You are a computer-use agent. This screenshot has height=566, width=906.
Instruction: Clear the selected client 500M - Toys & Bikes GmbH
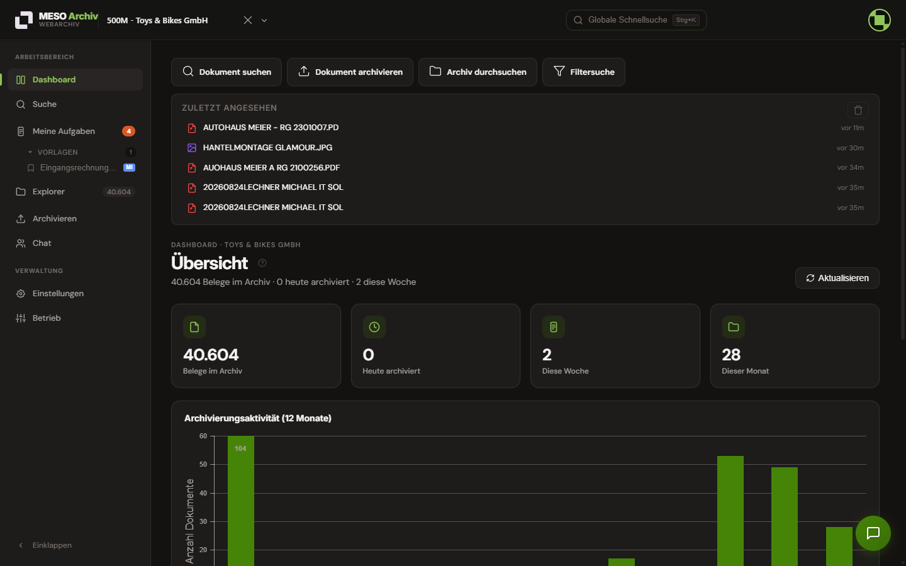point(248,20)
